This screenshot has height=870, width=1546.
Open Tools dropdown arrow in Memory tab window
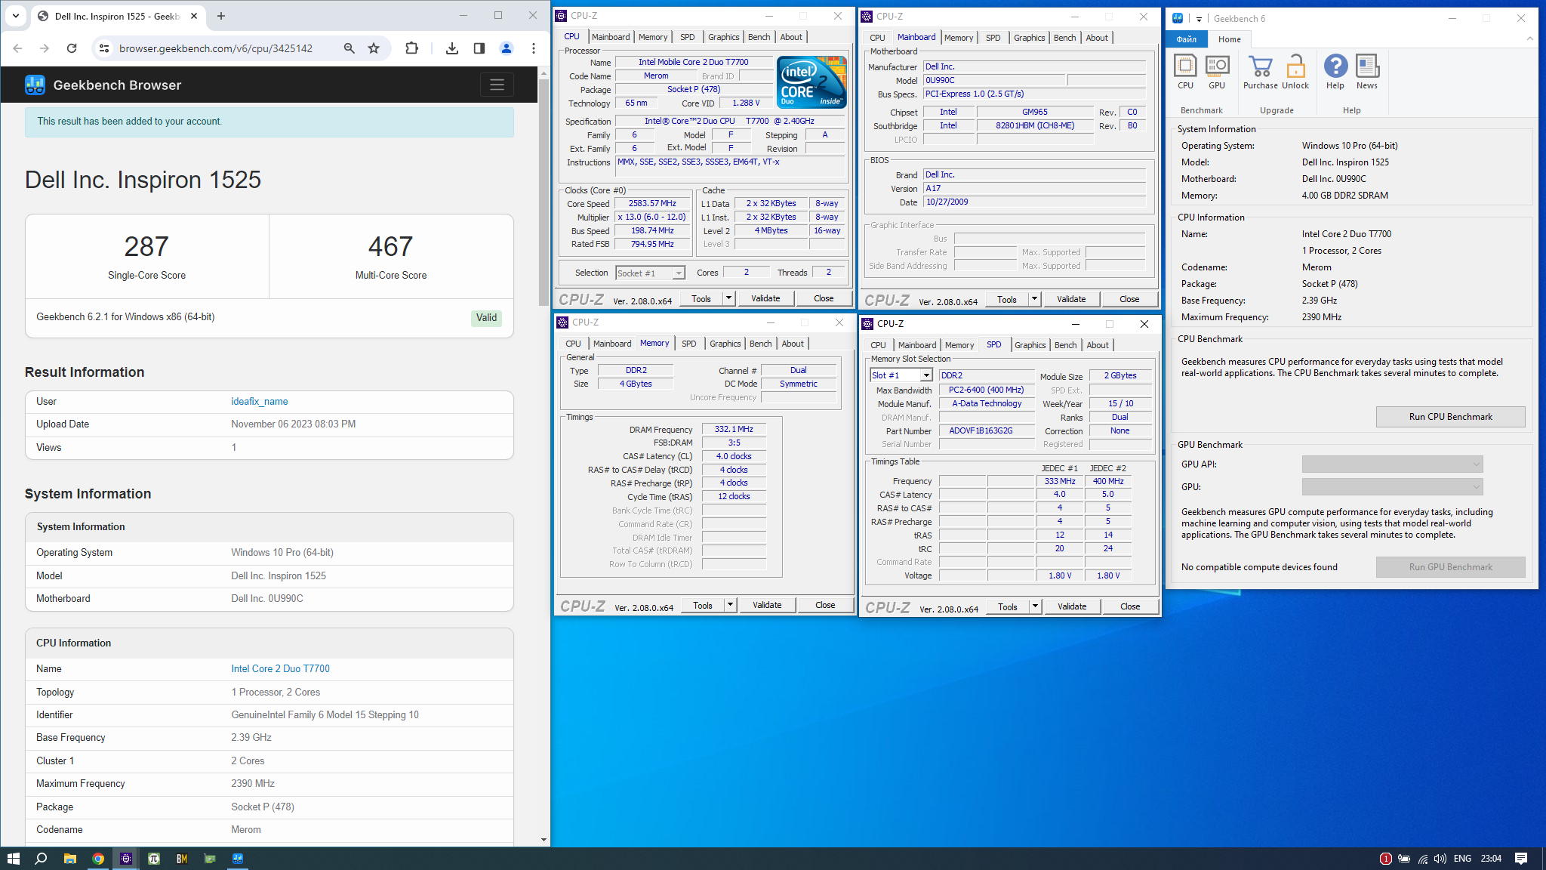pos(731,605)
